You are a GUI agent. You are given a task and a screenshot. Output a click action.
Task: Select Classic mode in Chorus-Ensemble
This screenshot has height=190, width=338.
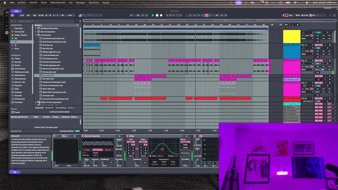coord(87,150)
